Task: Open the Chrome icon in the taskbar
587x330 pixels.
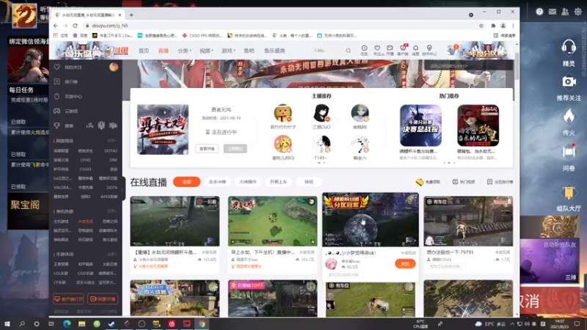Action: pos(202,323)
